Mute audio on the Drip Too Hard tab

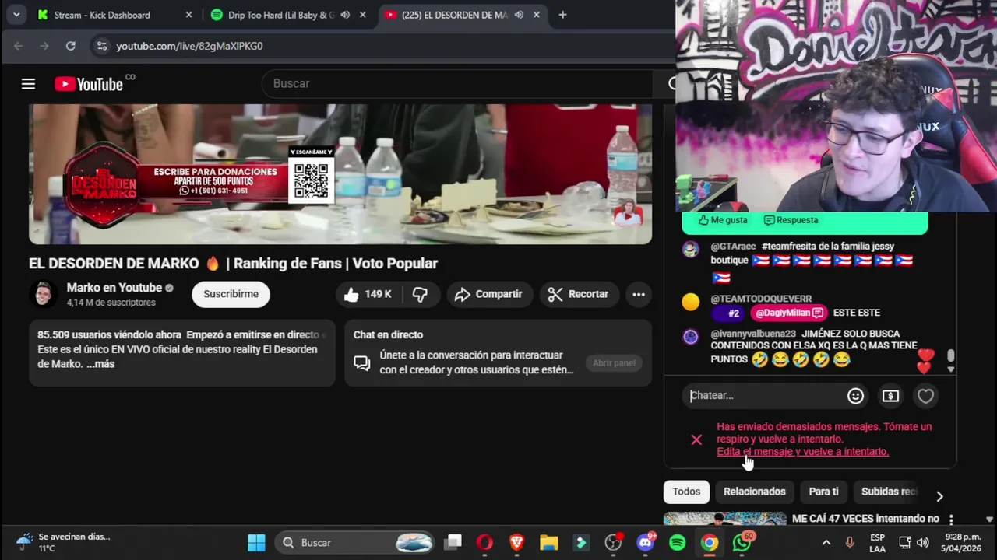[x=345, y=15]
